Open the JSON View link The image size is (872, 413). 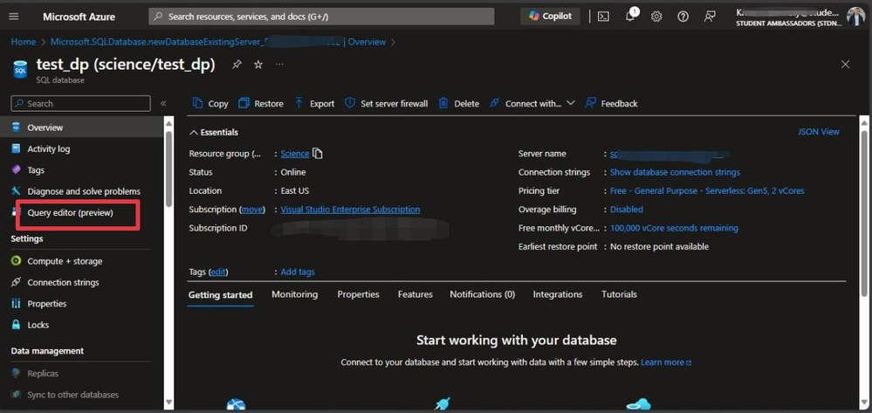(819, 132)
